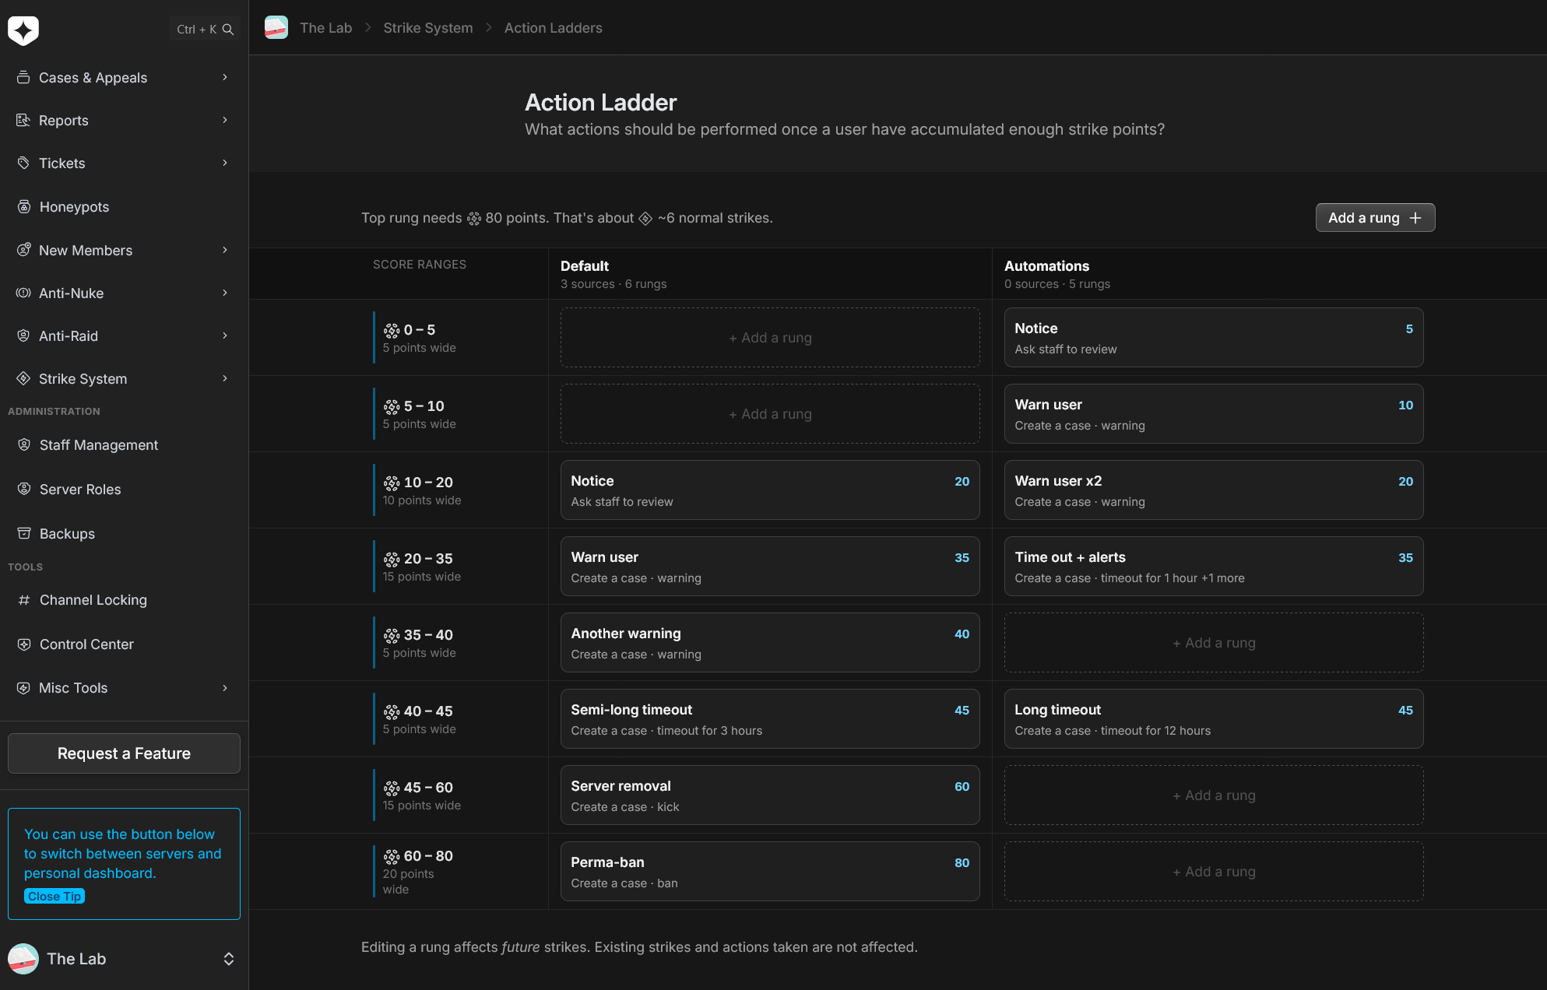Click the Add a rung button at top
The height and width of the screenshot is (990, 1547).
coord(1375,218)
